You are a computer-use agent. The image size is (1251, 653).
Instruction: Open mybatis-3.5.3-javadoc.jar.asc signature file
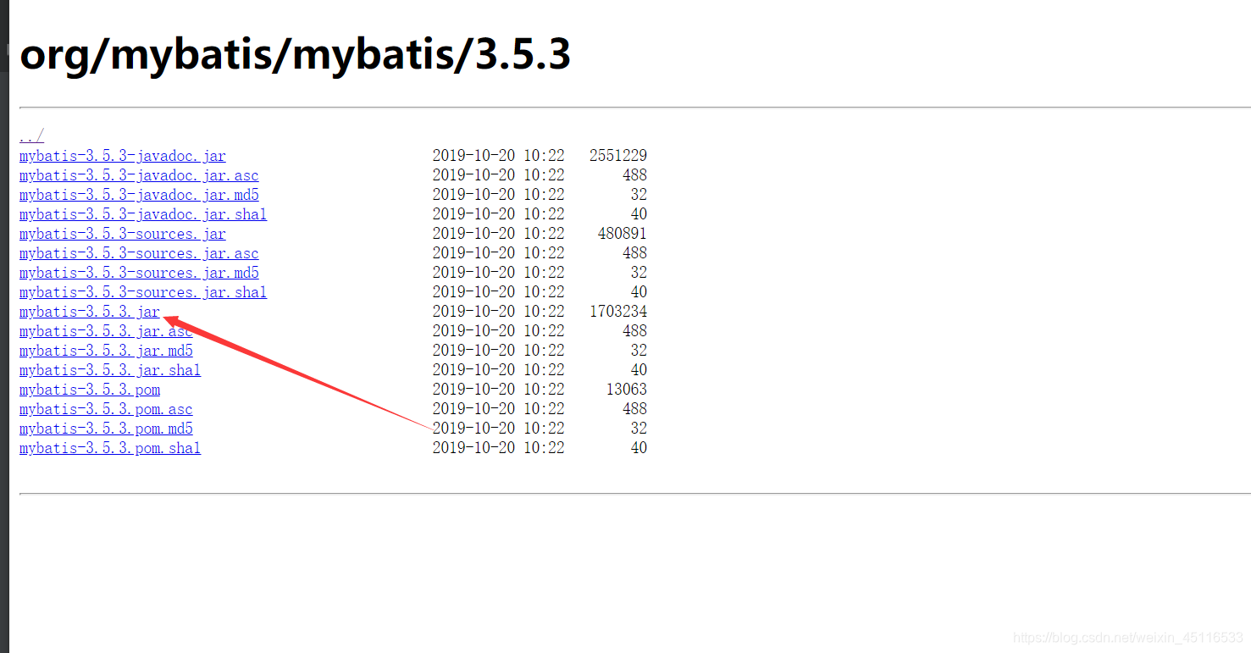click(139, 175)
